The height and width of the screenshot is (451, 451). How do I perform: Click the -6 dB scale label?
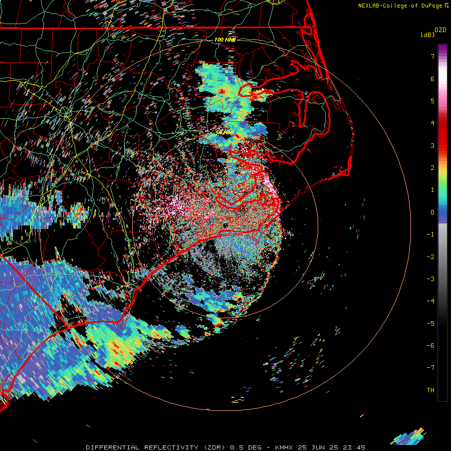430,346
